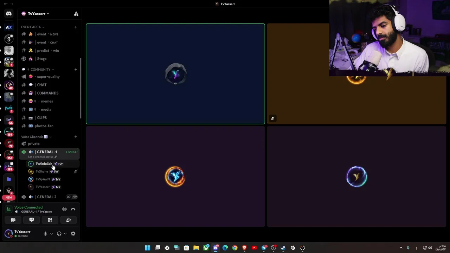Focus the TvAbdullah speaking video tile

[175, 74]
